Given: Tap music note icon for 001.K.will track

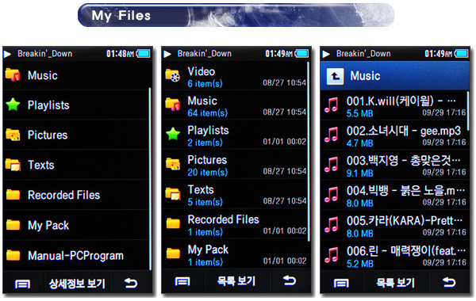Looking at the screenshot, I should point(331,105).
